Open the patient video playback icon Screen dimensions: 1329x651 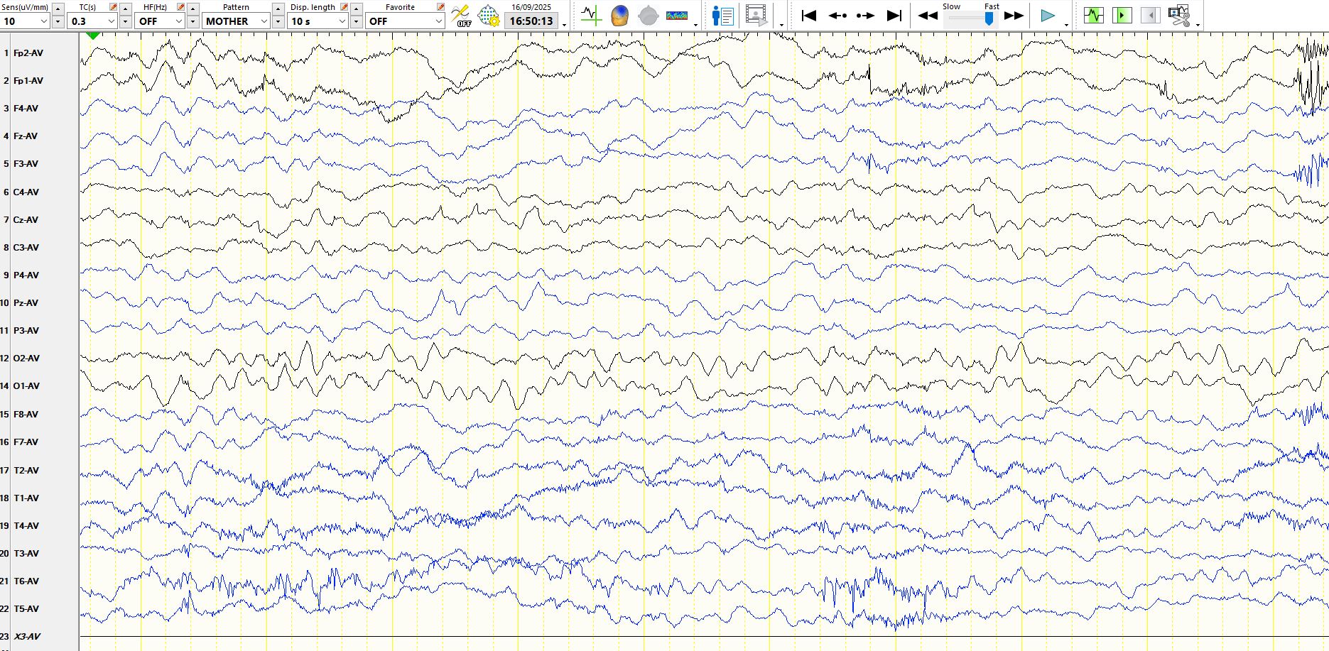click(x=756, y=15)
